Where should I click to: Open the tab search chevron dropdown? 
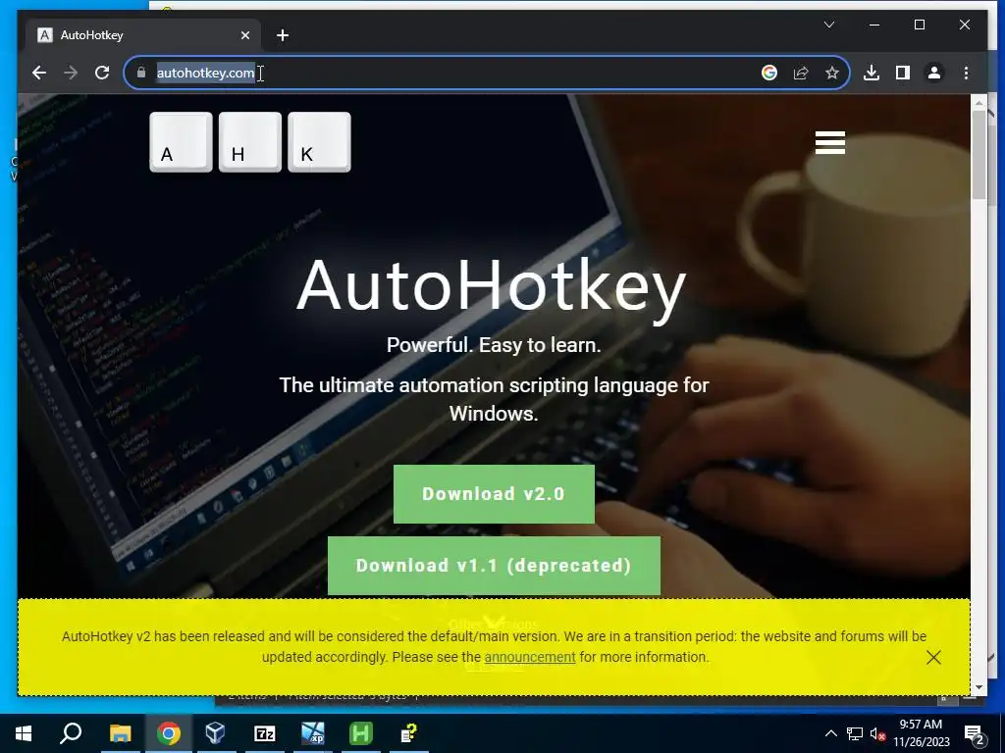pos(828,25)
